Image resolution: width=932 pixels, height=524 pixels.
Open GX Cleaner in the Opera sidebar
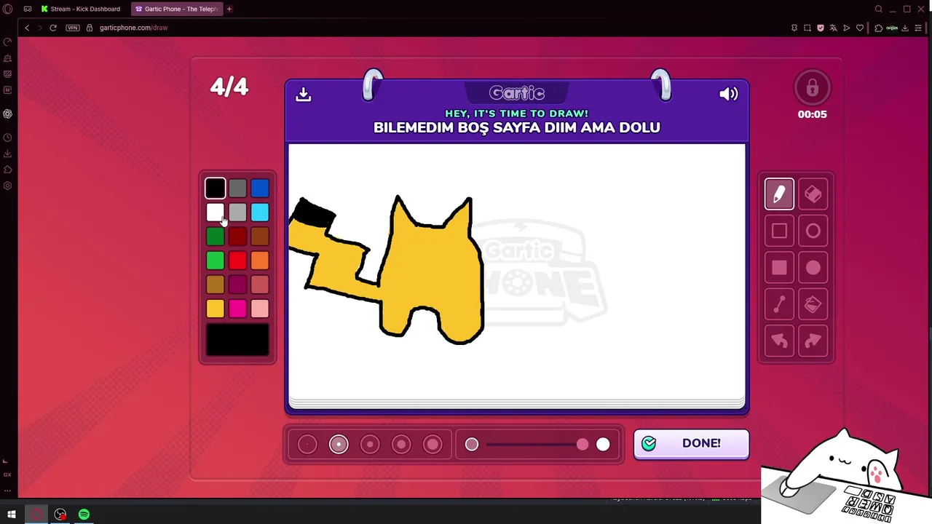[x=7, y=58]
